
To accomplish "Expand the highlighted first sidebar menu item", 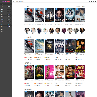I will [6, 4].
